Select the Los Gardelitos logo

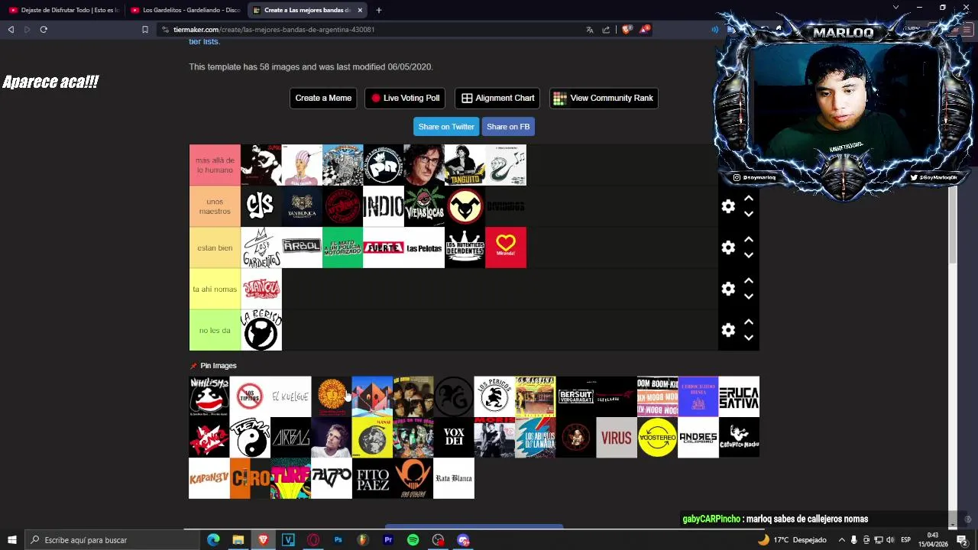pos(261,247)
